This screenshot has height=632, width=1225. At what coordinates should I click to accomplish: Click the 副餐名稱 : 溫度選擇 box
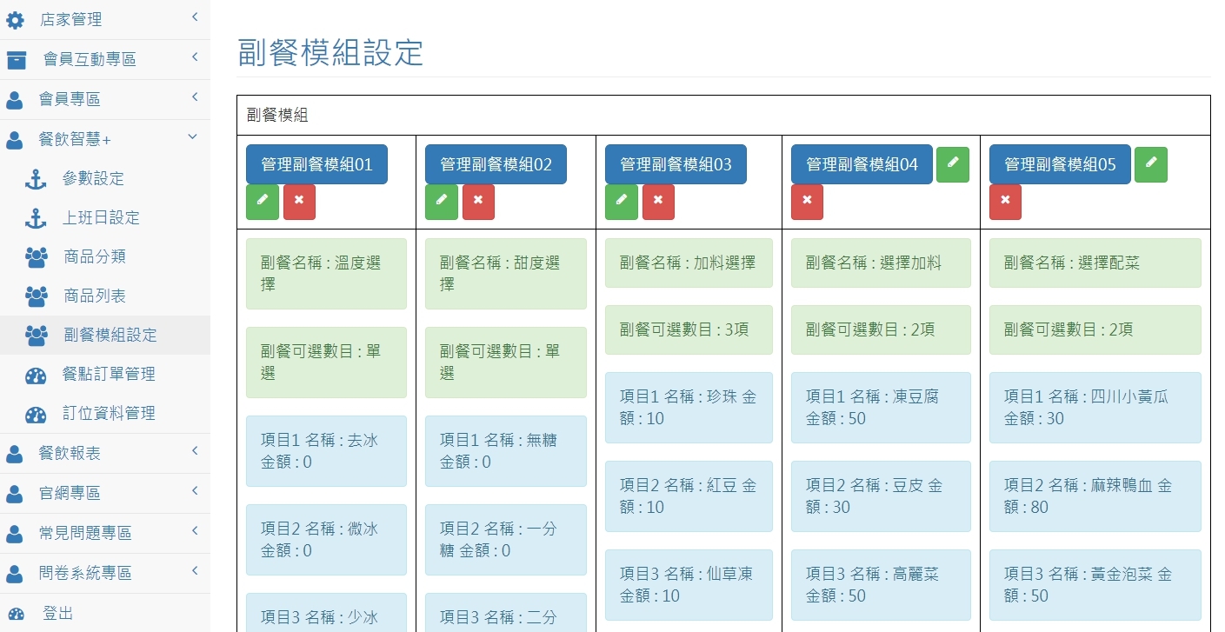pyautogui.click(x=326, y=274)
